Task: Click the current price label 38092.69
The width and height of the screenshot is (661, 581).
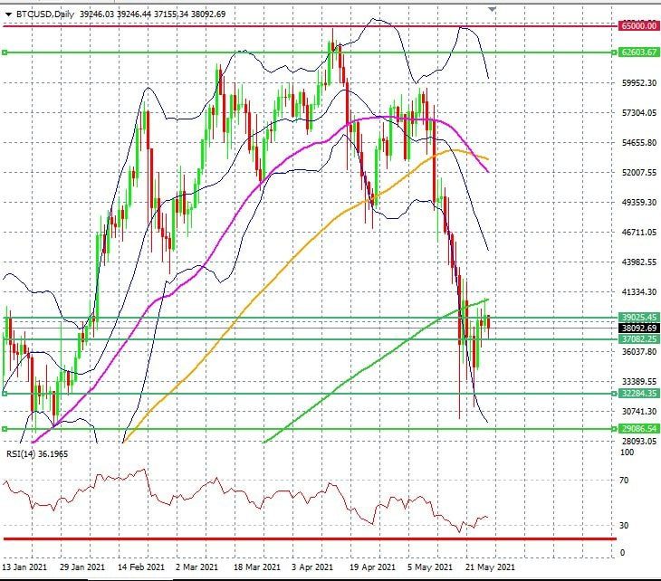Action: click(638, 328)
